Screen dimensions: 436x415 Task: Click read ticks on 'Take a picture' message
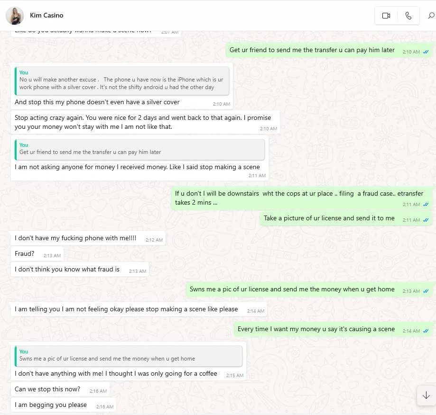pos(426,220)
